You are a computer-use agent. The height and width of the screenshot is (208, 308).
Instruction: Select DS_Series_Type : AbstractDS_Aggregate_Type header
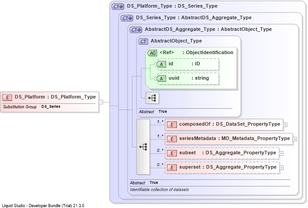coord(194,17)
